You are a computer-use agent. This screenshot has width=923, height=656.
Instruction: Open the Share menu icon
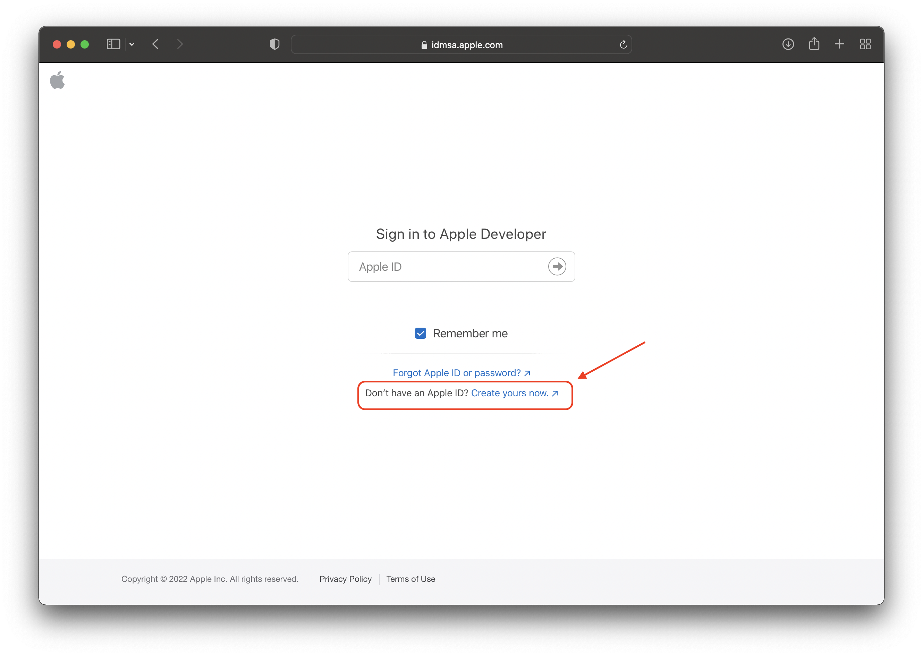(x=814, y=44)
